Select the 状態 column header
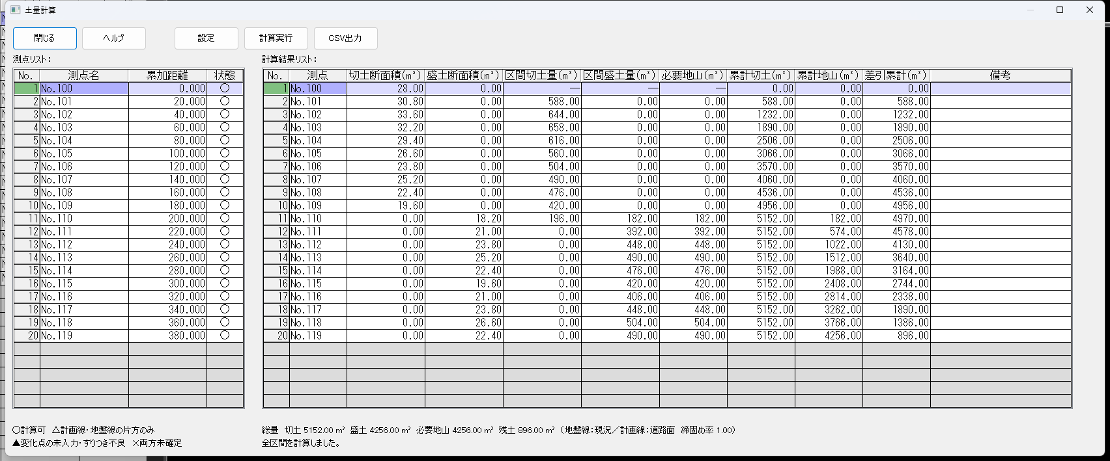1110x461 pixels. (x=225, y=75)
